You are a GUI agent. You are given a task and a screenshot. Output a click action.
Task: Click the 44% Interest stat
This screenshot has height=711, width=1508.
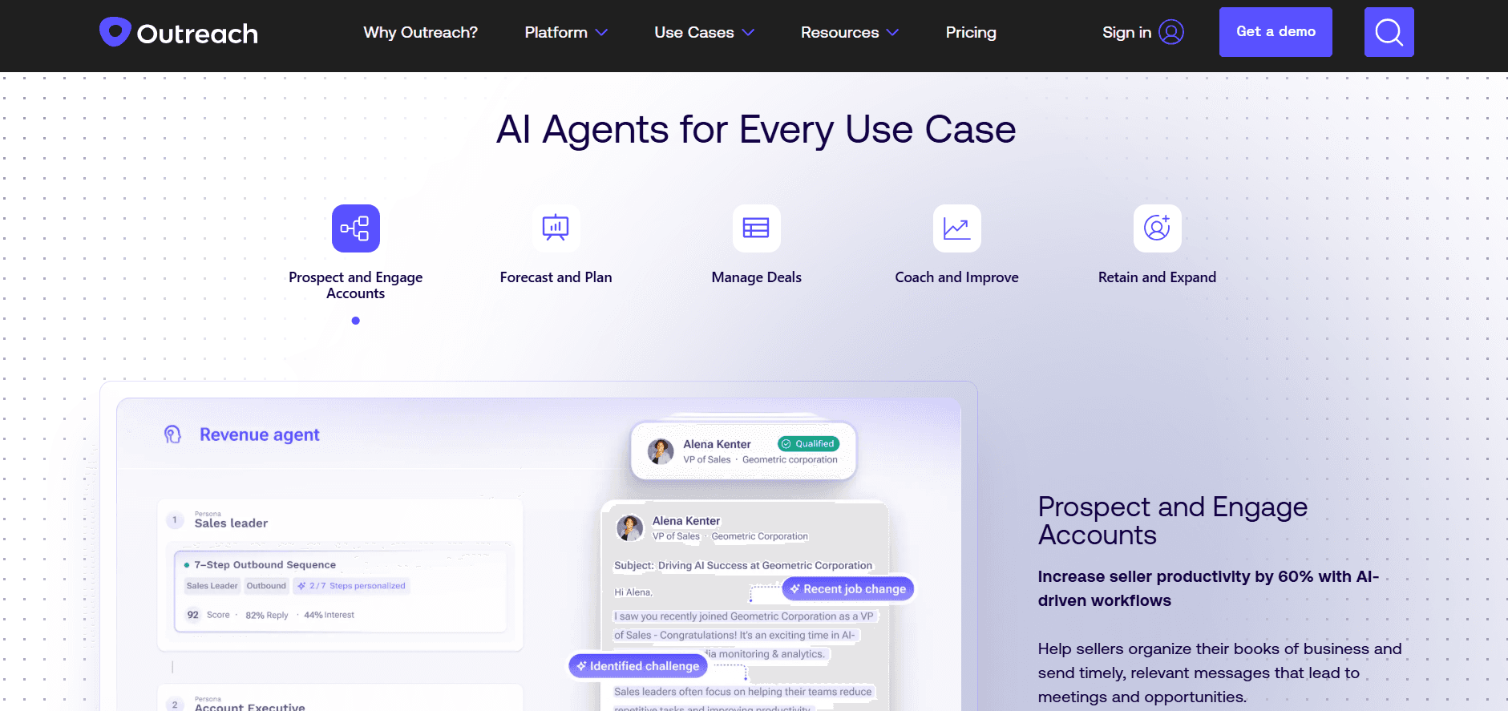tap(329, 615)
